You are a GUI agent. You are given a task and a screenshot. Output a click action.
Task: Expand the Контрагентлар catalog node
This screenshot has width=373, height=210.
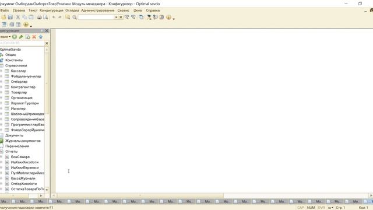pyautogui.click(x=1, y=87)
